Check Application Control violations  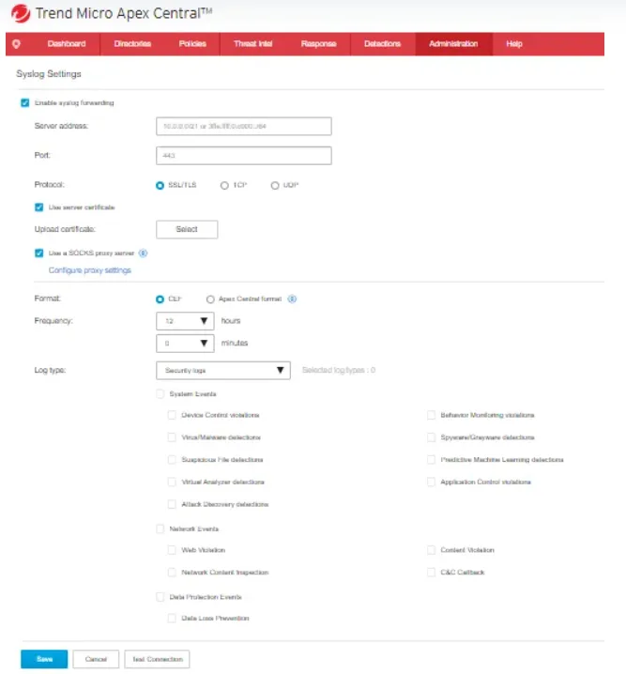pos(431,482)
